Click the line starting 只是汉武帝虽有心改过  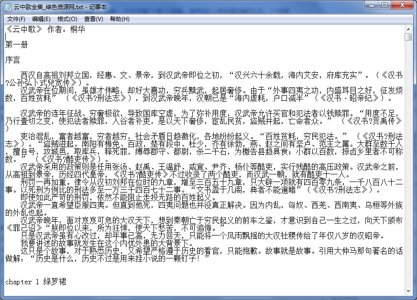tap(203, 236)
